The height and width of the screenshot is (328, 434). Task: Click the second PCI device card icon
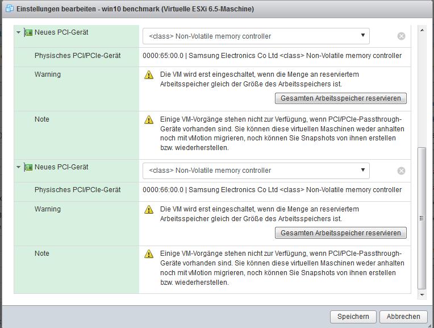click(x=28, y=168)
